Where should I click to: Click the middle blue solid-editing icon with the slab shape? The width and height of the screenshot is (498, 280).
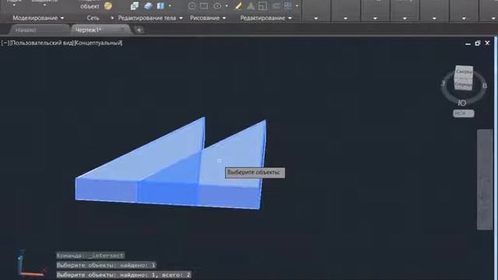coord(149,5)
